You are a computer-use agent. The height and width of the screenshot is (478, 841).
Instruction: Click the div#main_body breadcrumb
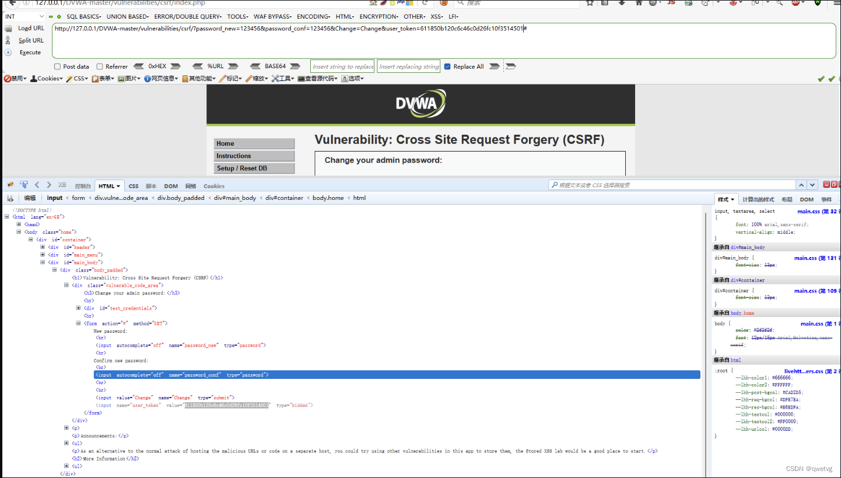click(235, 198)
